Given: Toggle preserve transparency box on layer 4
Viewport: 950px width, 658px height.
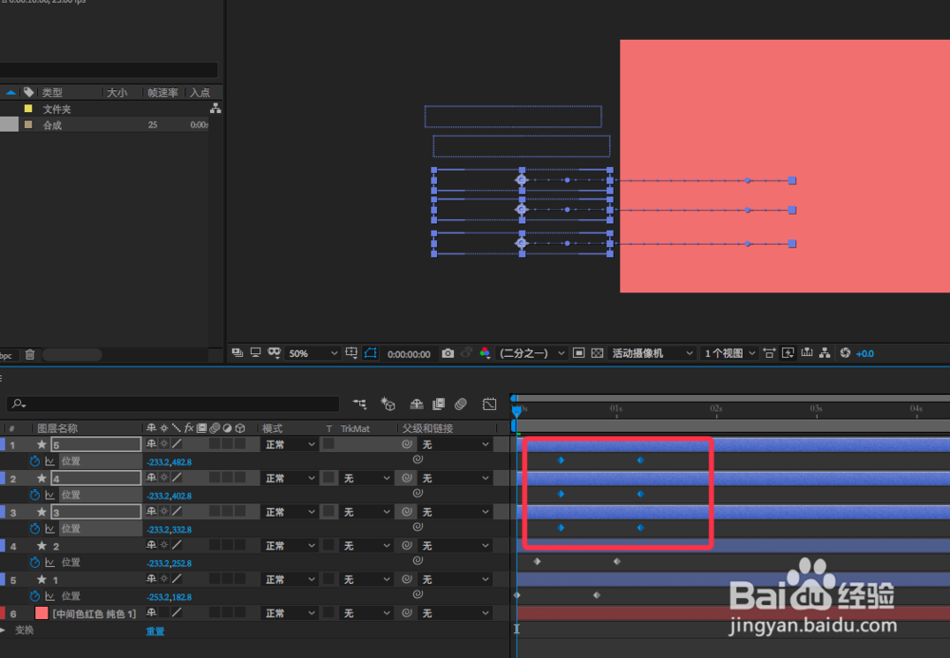Looking at the screenshot, I should click(329, 479).
